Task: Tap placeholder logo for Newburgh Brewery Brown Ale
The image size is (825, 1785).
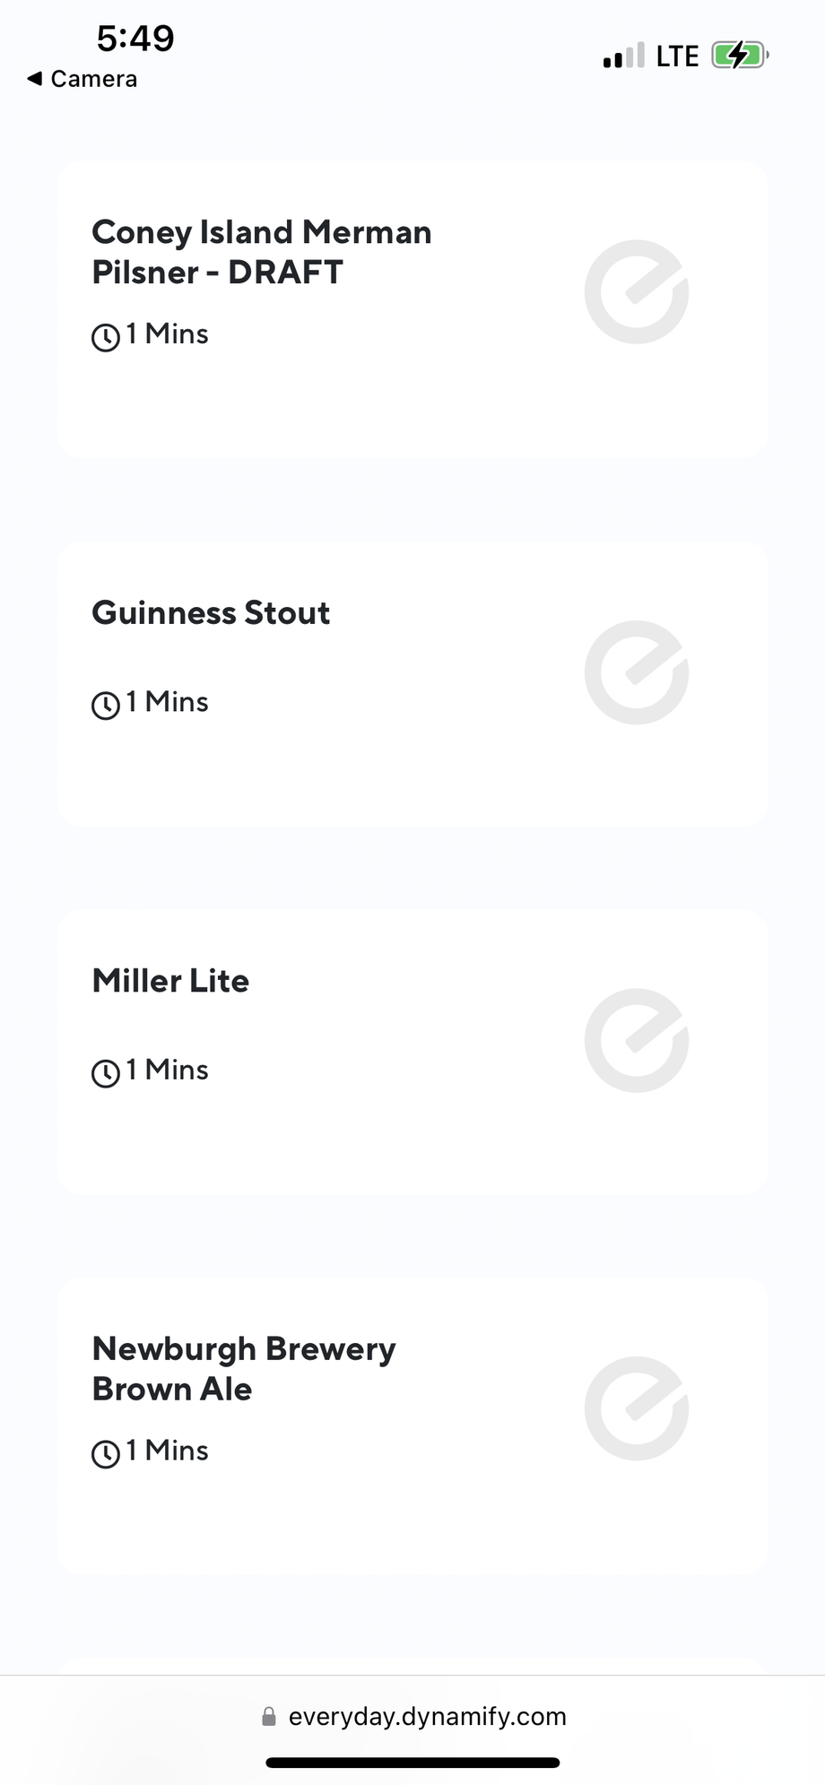Action: pos(637,1408)
